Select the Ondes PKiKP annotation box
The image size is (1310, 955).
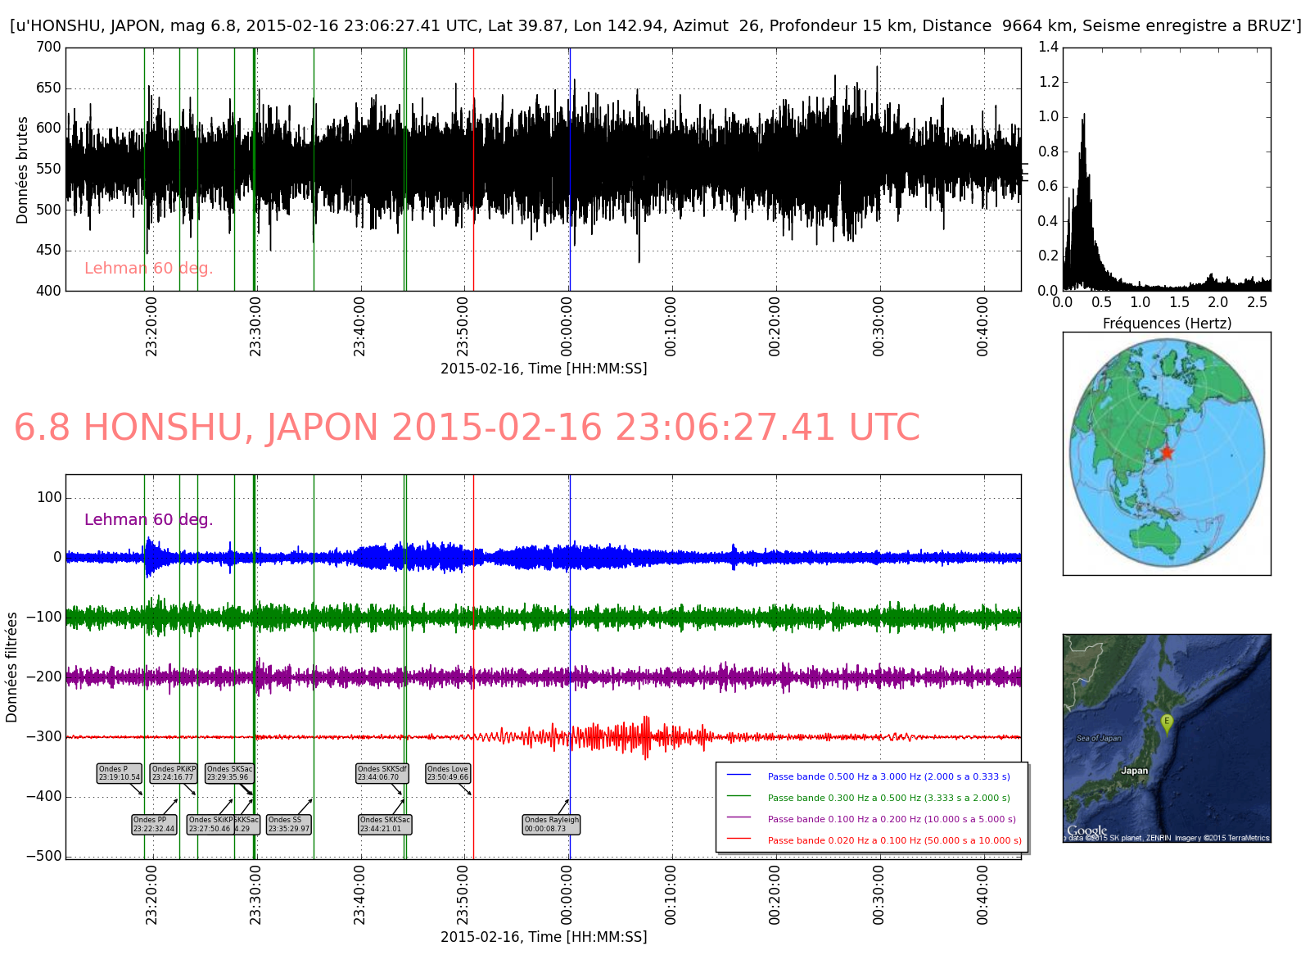[173, 773]
